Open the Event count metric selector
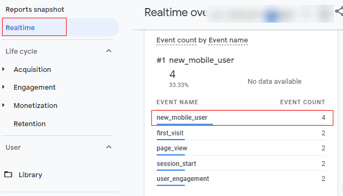 [x=176, y=40]
